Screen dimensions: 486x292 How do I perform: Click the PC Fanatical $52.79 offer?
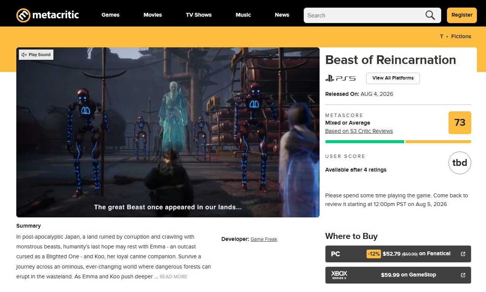click(398, 254)
